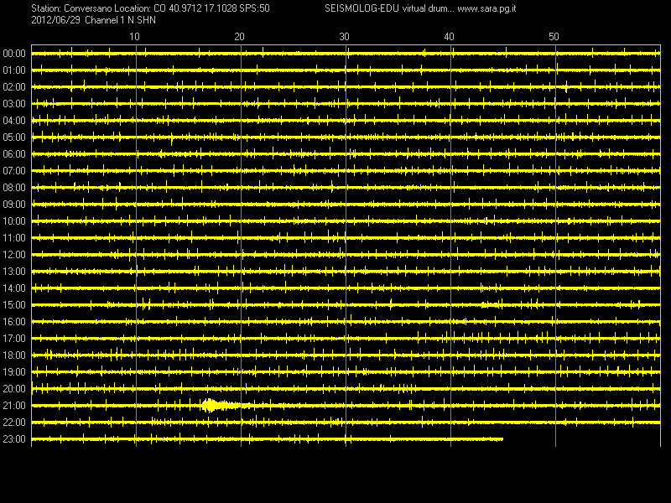The height and width of the screenshot is (503, 671).
Task: Click the coordinates 40.9712 17.1028 text
Action: 203,8
